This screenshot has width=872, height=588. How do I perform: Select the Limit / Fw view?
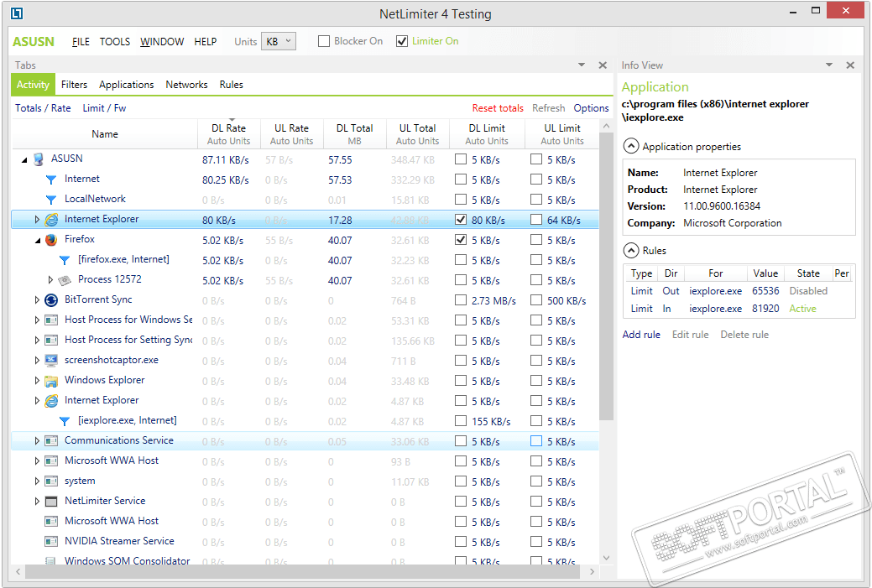coord(105,108)
